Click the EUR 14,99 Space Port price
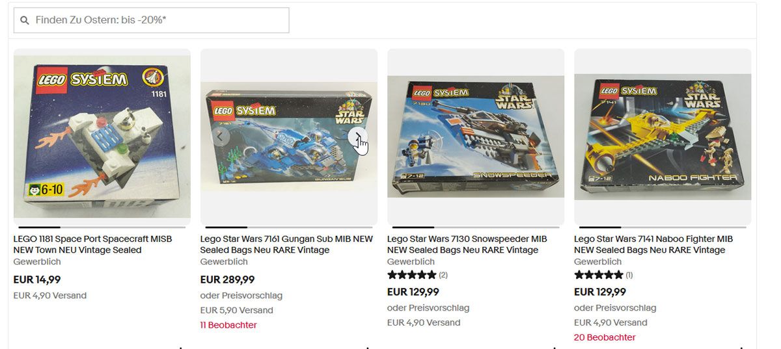 pyautogui.click(x=37, y=280)
